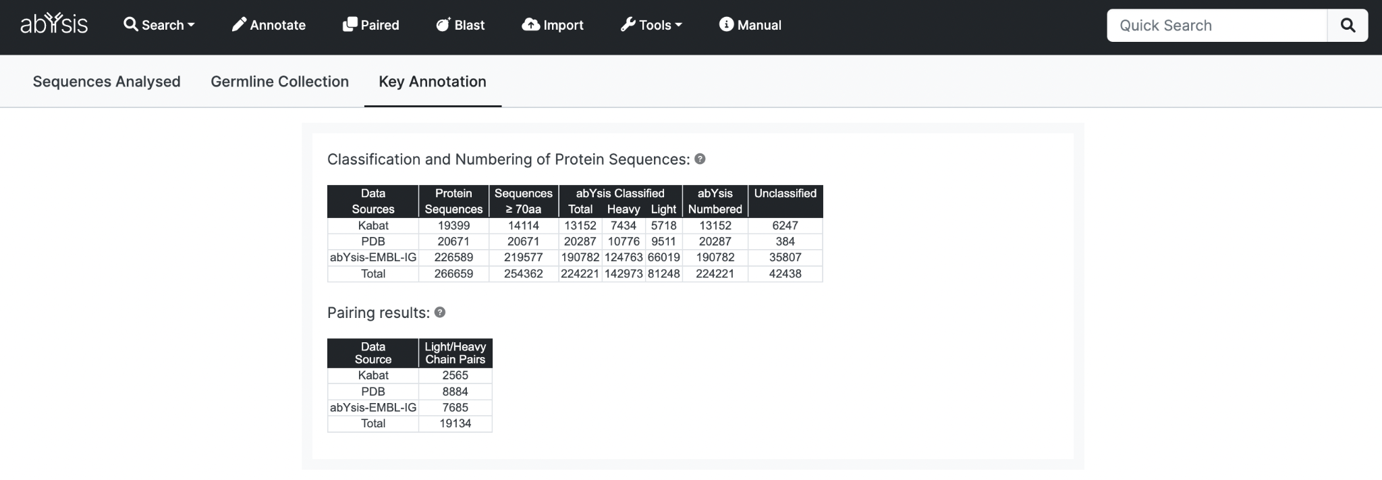The image size is (1382, 480).
Task: Switch to Sequences Analysed tab
Action: click(x=107, y=82)
